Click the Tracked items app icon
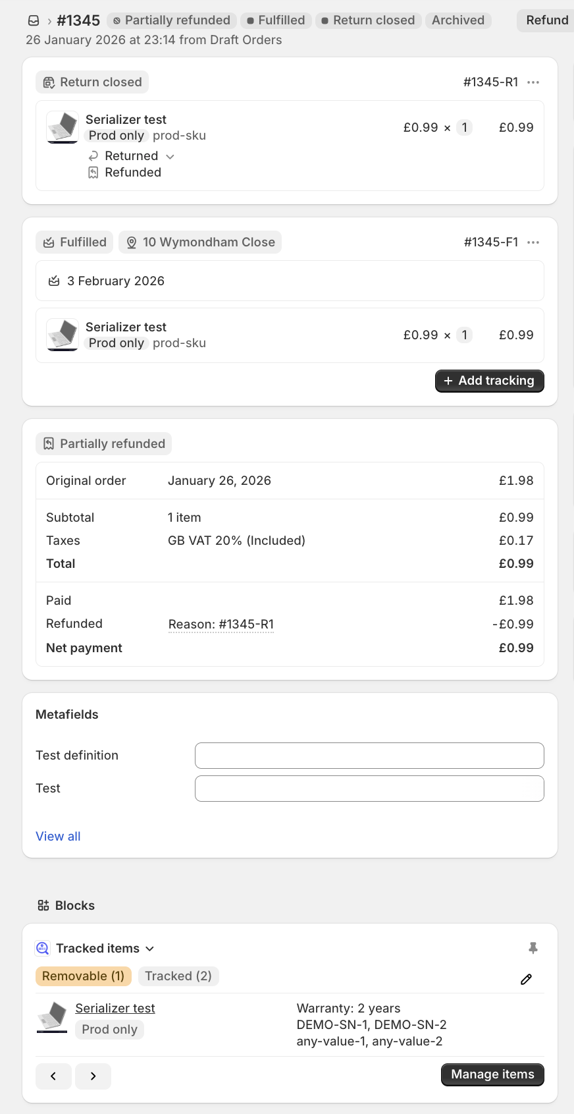Screen dimensions: 574x1114 [43, 948]
